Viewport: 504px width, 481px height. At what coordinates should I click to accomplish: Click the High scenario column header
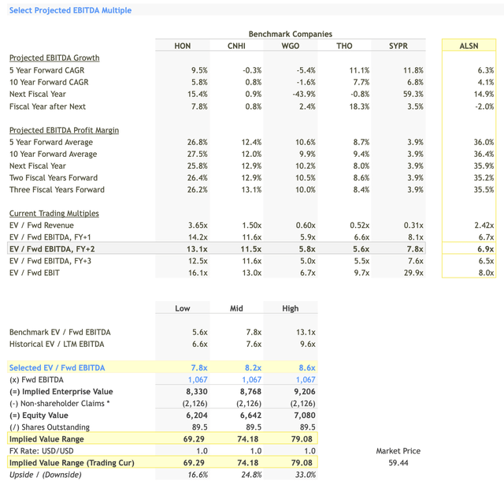coord(291,308)
